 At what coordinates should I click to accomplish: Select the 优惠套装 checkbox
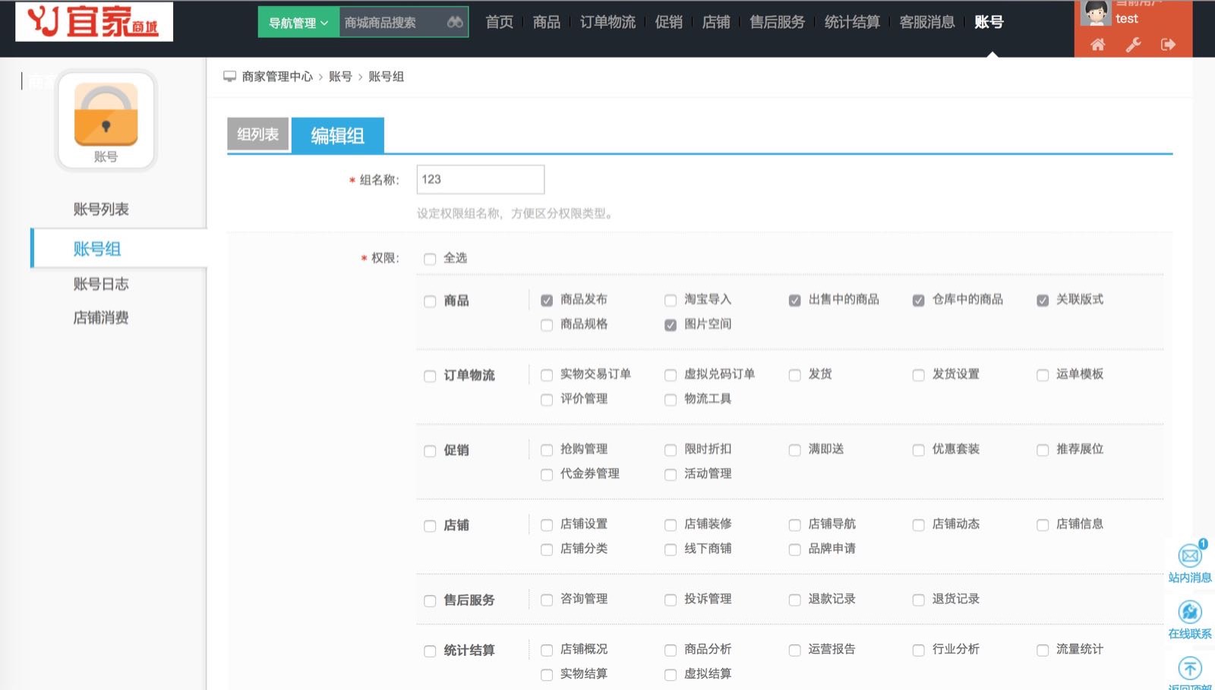coord(918,450)
